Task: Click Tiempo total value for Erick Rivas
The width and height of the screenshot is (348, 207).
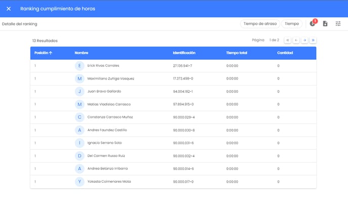Action: click(x=232, y=66)
